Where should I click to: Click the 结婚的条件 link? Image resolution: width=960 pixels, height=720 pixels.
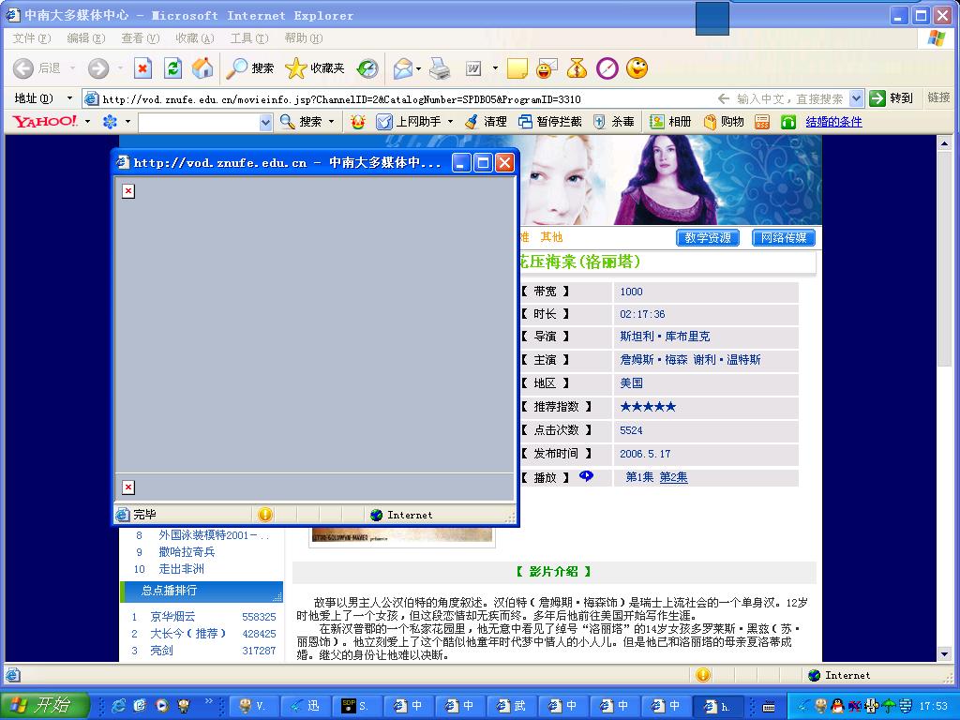(833, 122)
